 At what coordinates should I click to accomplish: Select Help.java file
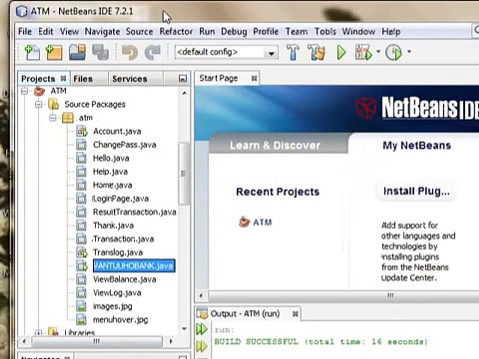(x=110, y=172)
